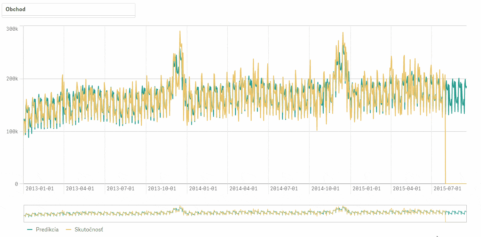Click the 2013-01-01 axis label
Screen dimensions: 481x237
[x=39, y=189]
